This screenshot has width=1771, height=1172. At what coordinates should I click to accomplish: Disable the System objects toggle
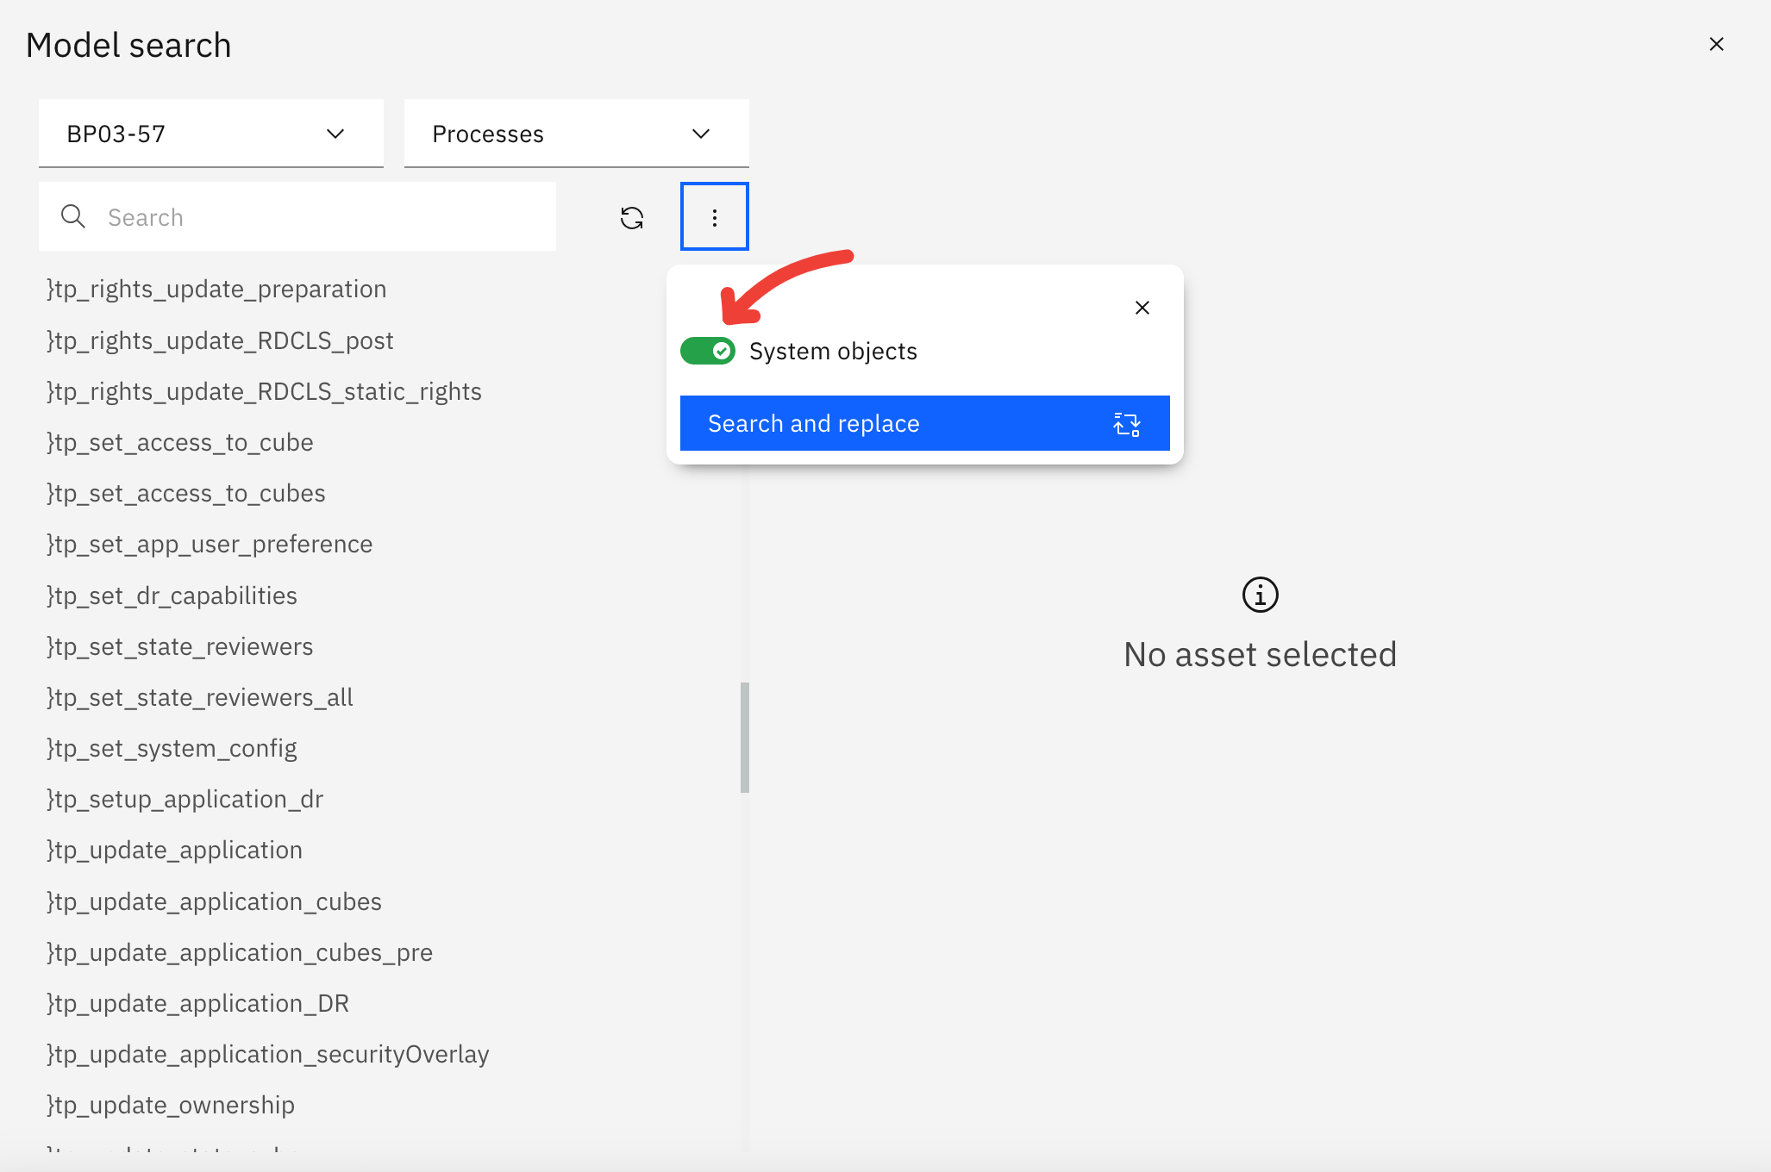707,349
